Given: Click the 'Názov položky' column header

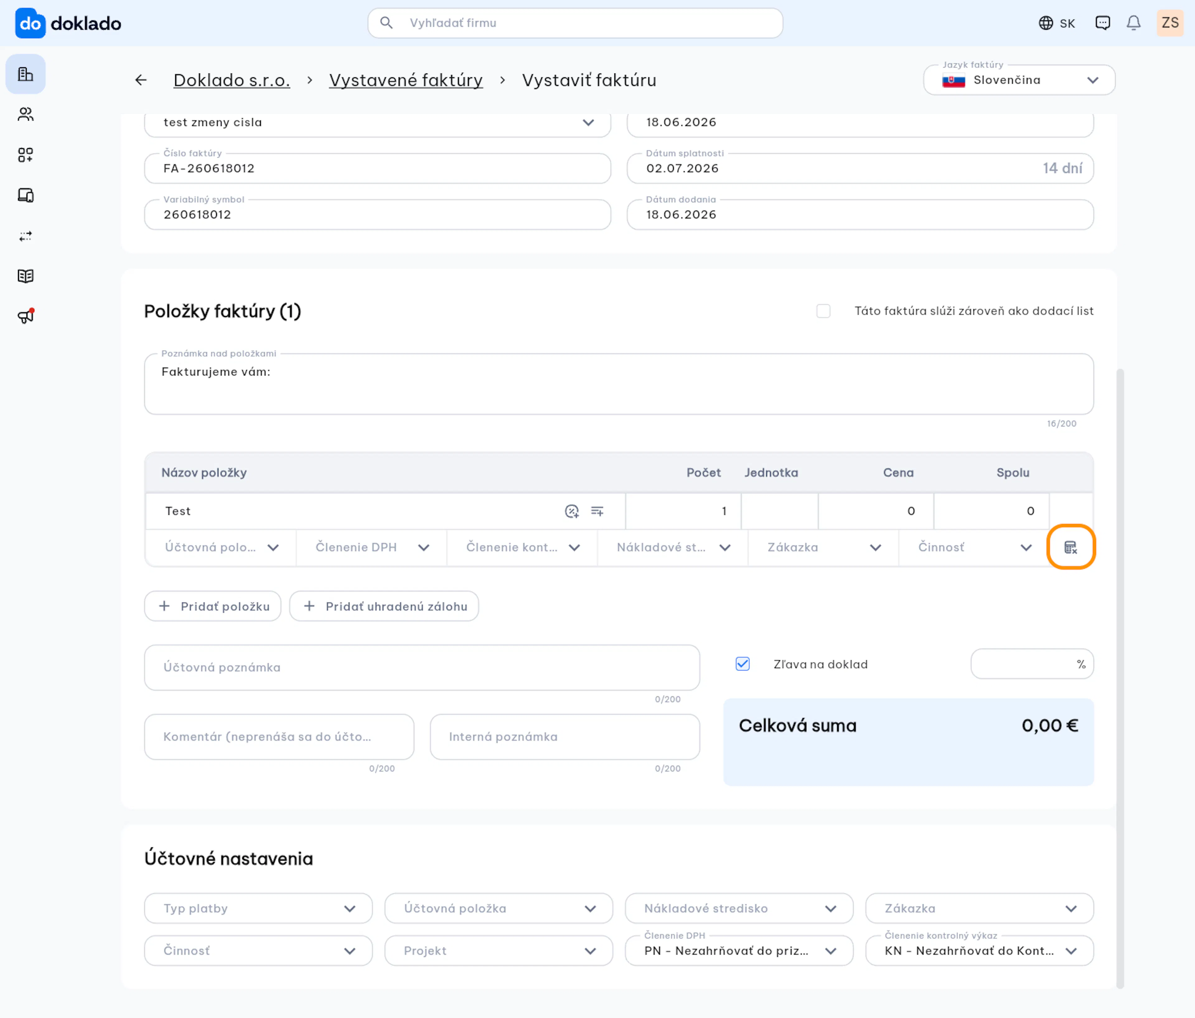Looking at the screenshot, I should pyautogui.click(x=204, y=473).
